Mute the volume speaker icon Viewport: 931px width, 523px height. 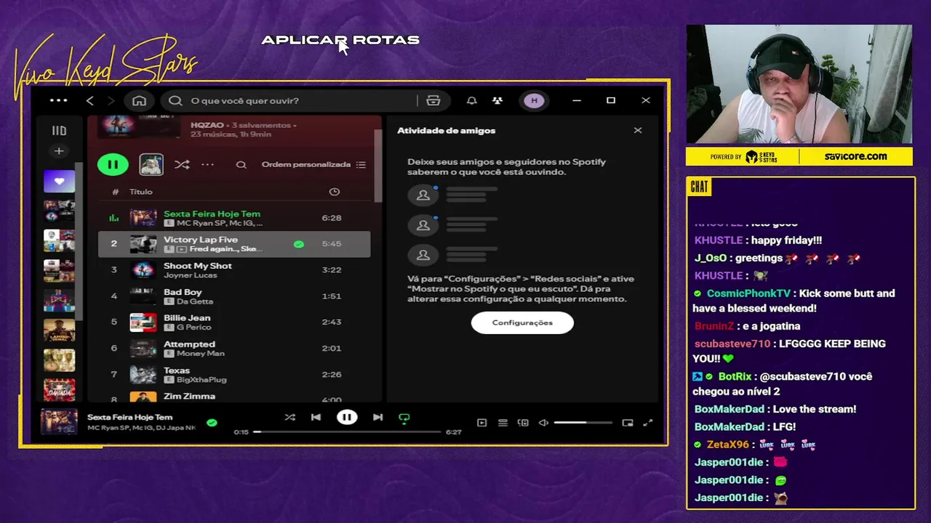(543, 423)
